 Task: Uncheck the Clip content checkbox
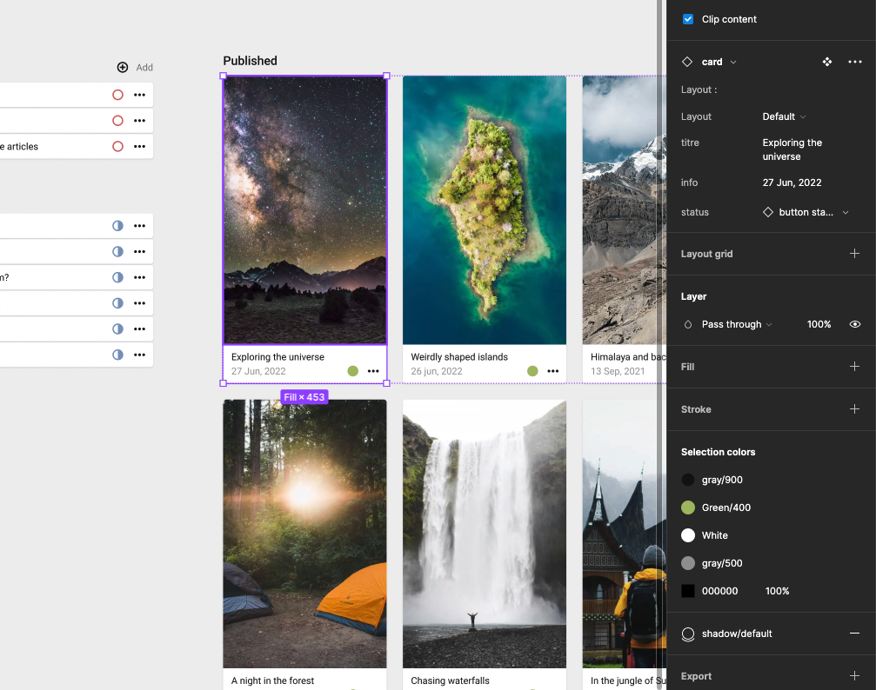(x=688, y=19)
